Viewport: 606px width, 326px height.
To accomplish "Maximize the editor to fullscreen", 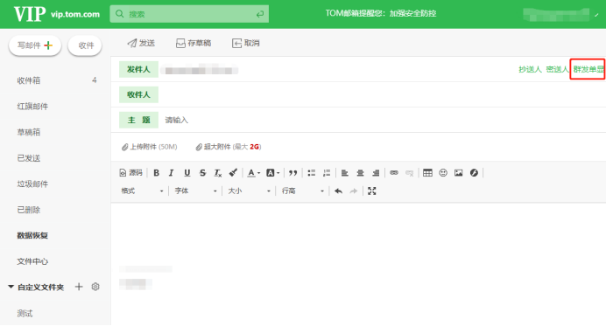I will [372, 191].
